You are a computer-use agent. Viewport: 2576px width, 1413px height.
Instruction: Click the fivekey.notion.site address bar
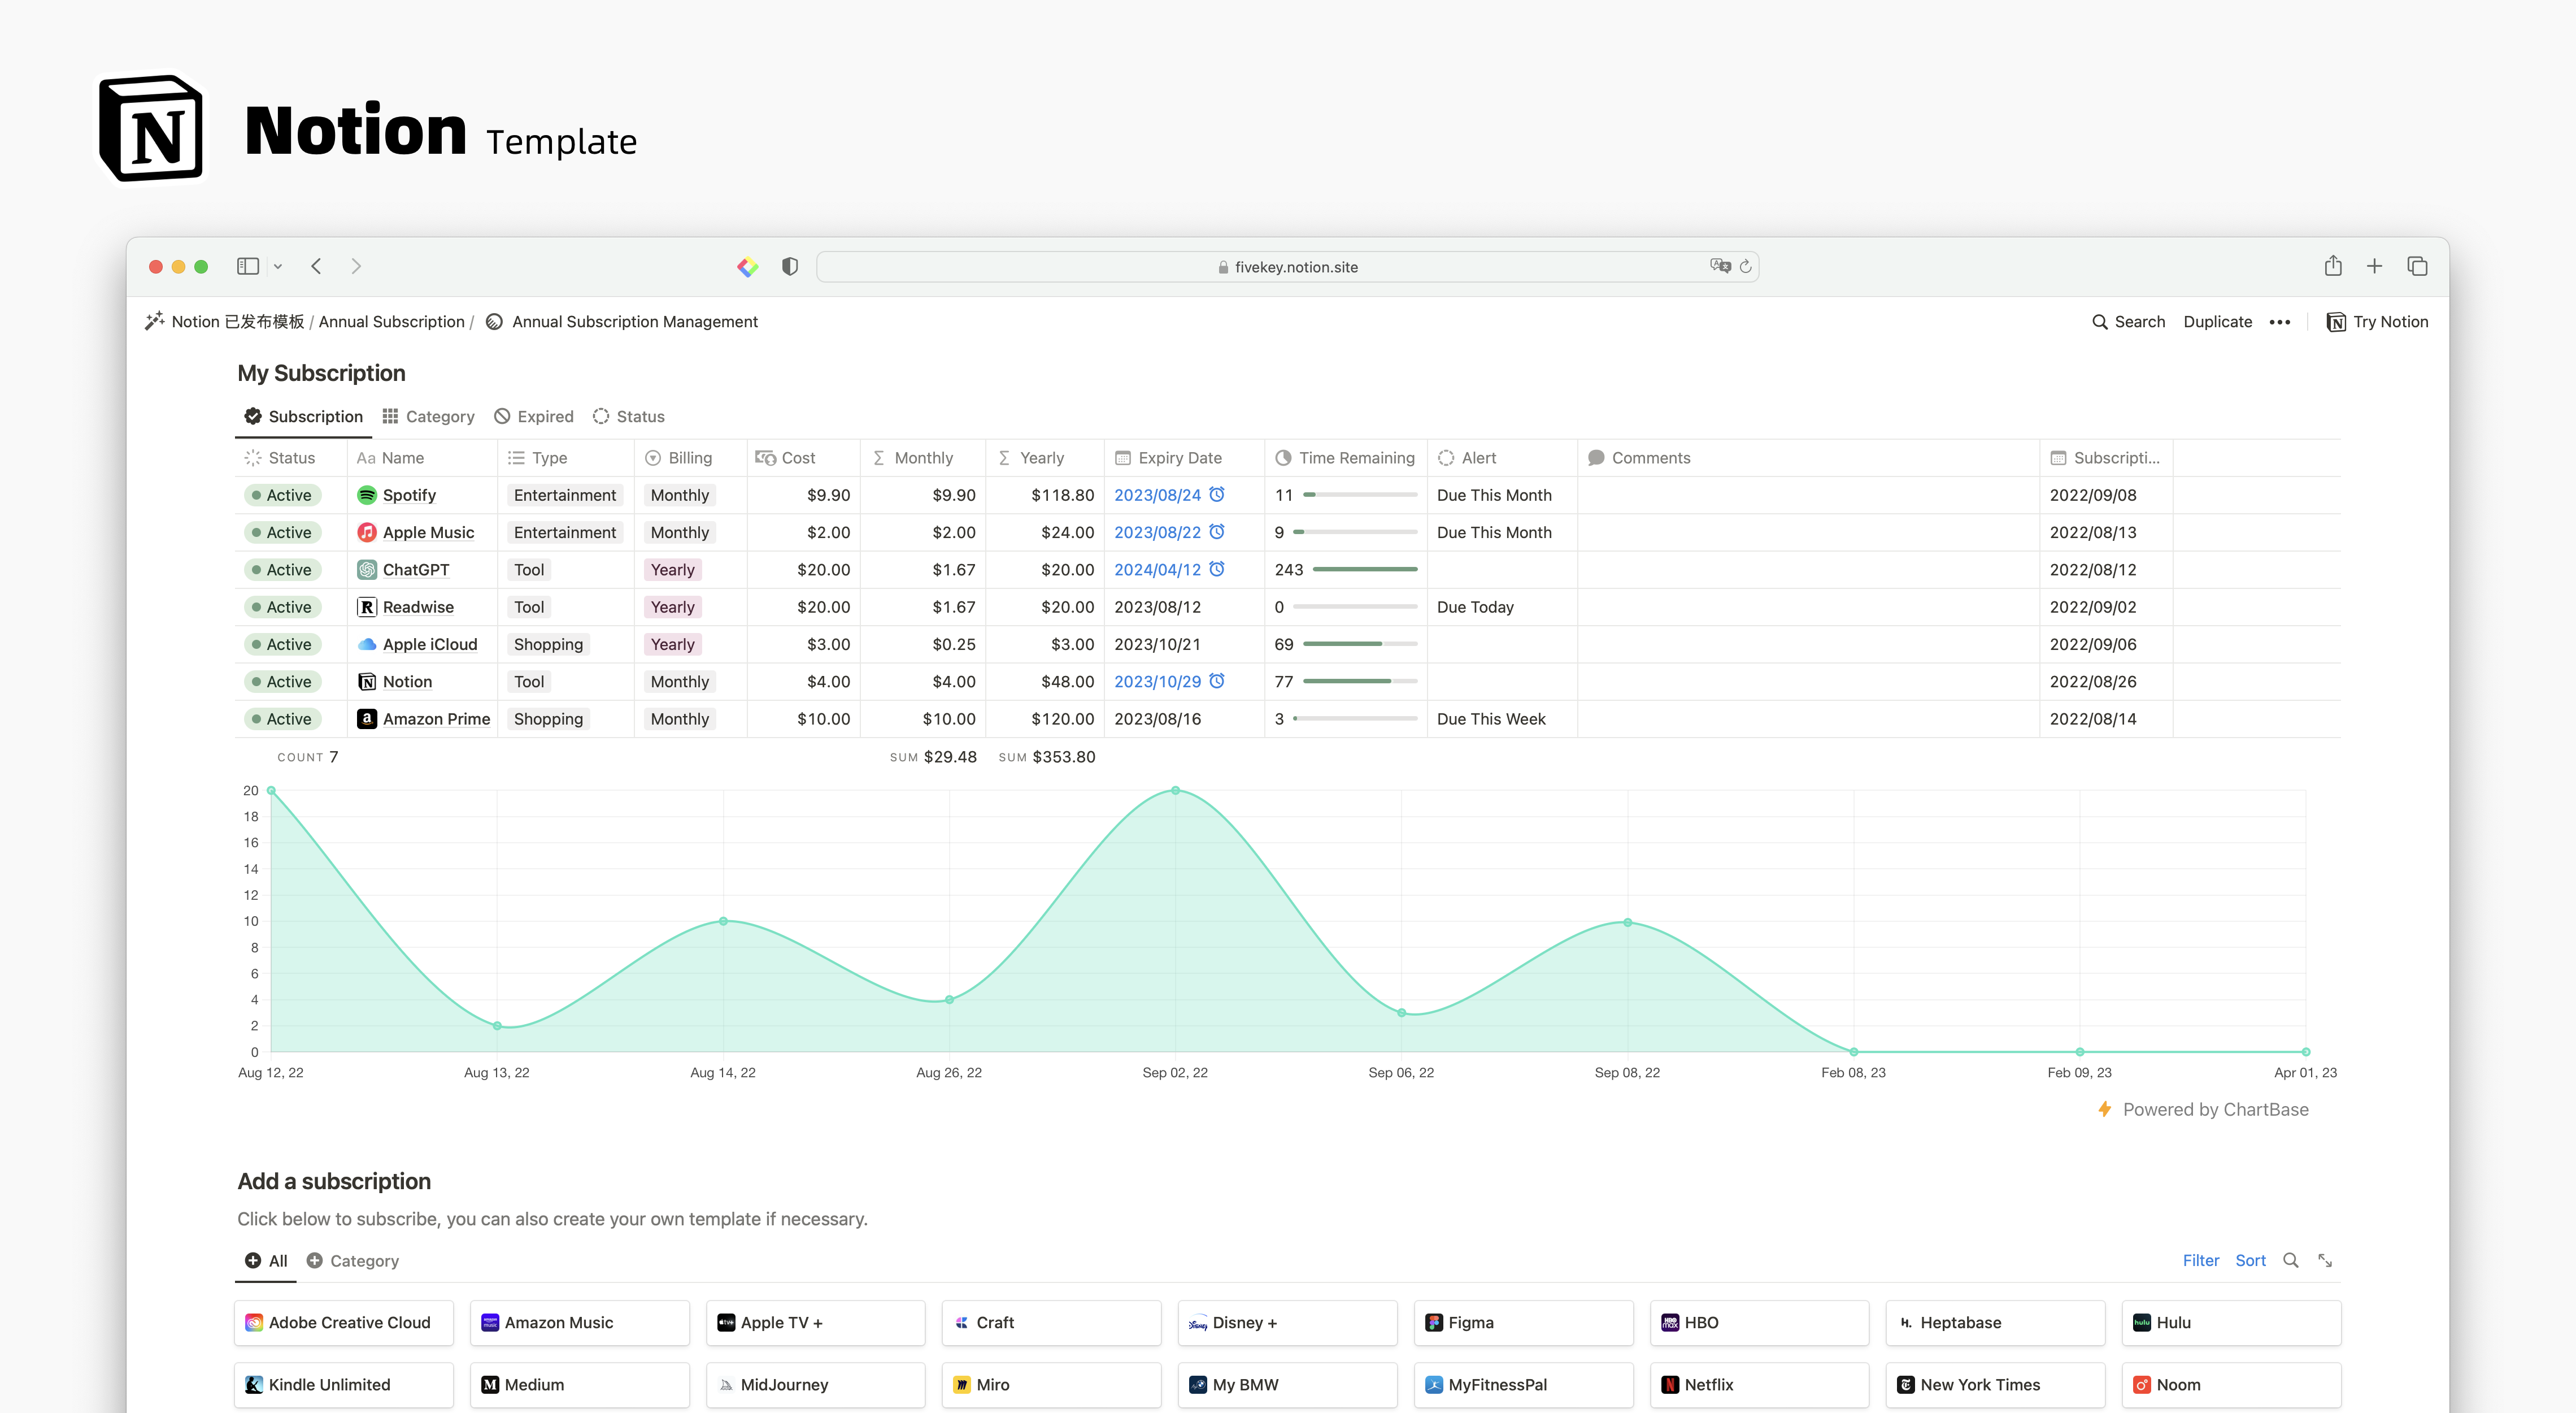[x=1287, y=266]
